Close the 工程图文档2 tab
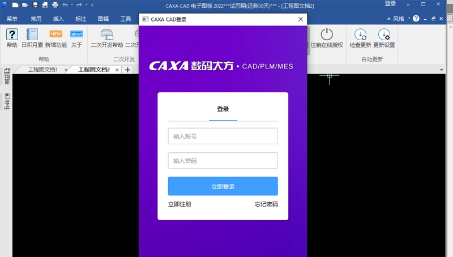Image resolution: width=453 pixels, height=257 pixels. [x=117, y=70]
